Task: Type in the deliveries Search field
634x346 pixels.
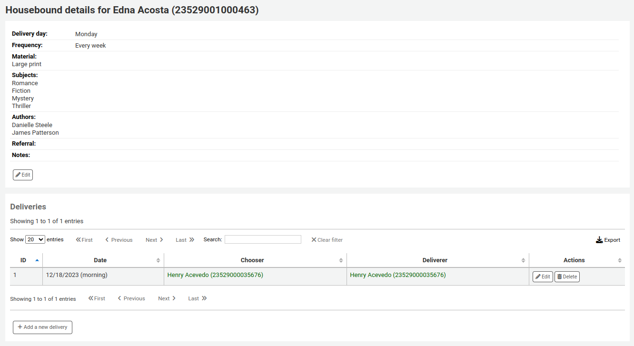Action: pos(263,239)
